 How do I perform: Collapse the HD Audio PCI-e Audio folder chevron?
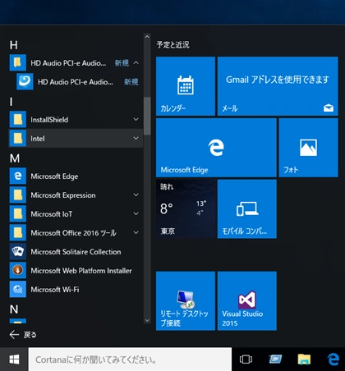click(x=136, y=63)
